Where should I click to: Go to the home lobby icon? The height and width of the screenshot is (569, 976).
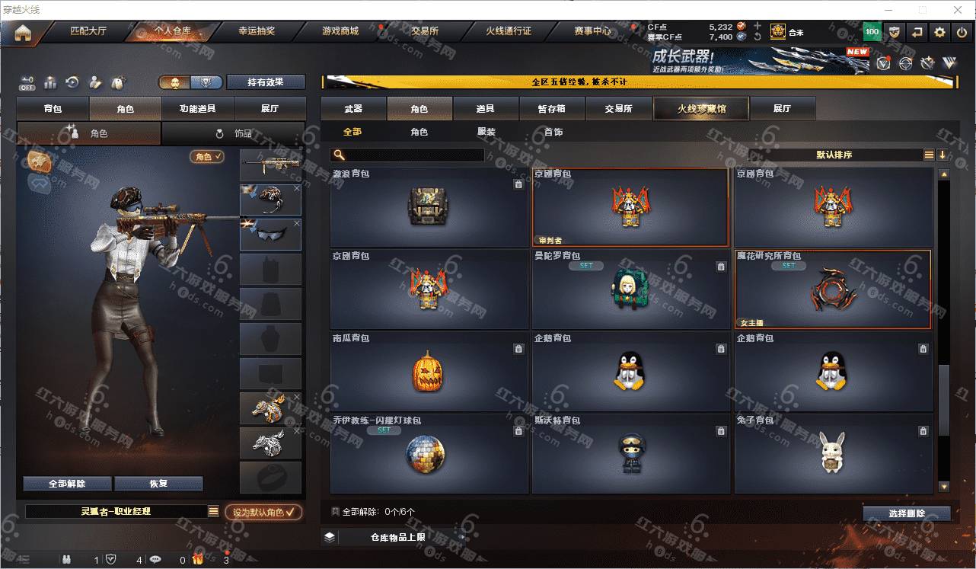point(23,34)
